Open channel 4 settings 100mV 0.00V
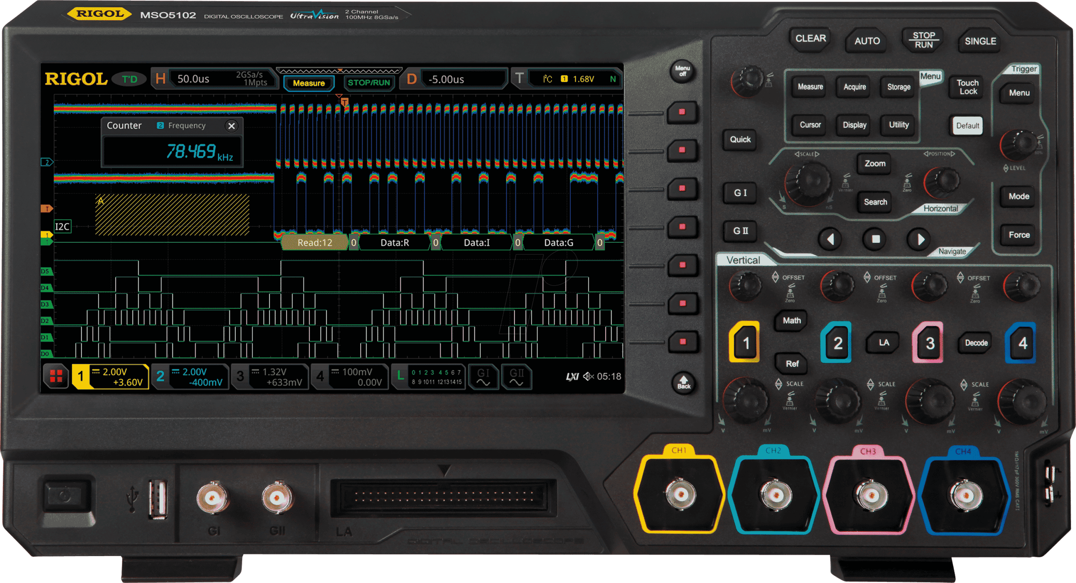 point(350,376)
